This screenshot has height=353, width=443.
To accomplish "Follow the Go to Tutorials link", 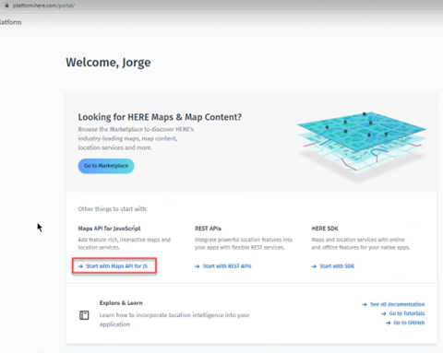I will [407, 313].
